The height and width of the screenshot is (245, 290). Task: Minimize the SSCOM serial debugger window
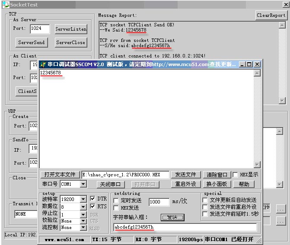click(x=242, y=64)
